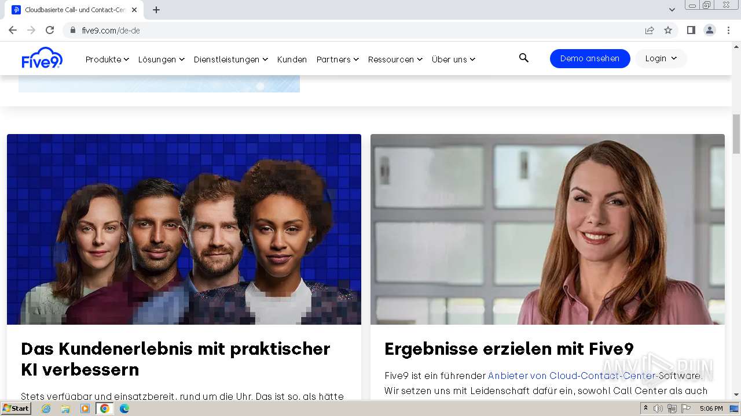Viewport: 741px width, 416px height.
Task: Open Internet Explorer from the taskbar
Action: tap(46, 408)
